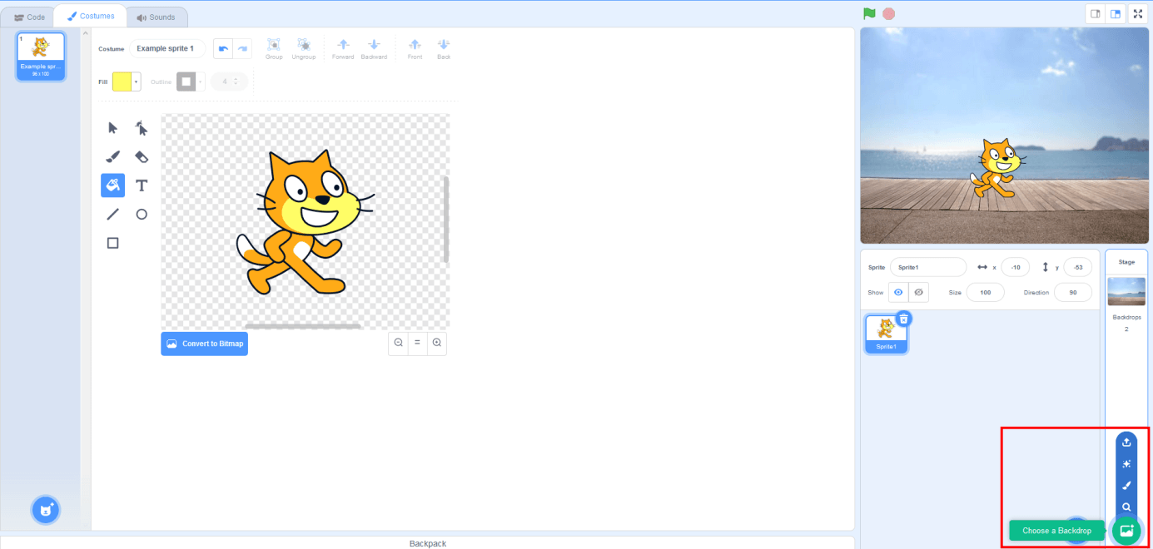Show Sprite1 using the eye toggle
Image resolution: width=1153 pixels, height=549 pixels.
coord(898,292)
